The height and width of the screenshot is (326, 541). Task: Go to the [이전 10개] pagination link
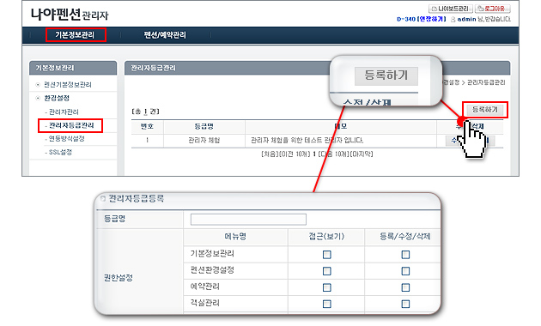(295, 154)
